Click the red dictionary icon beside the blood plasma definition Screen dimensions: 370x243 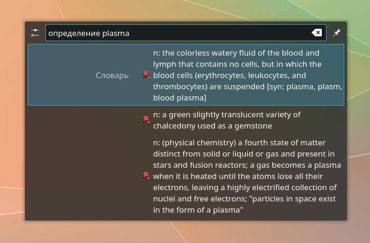(x=146, y=75)
